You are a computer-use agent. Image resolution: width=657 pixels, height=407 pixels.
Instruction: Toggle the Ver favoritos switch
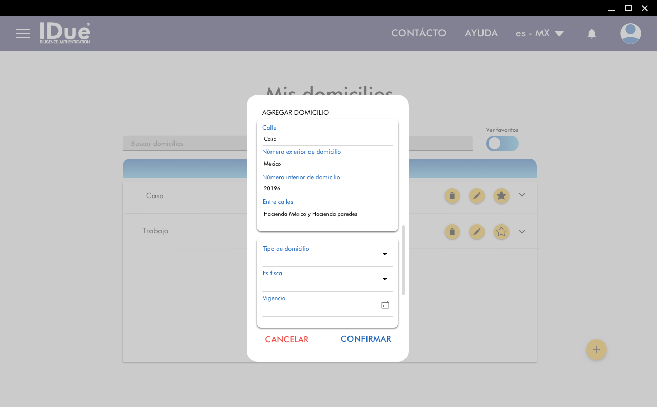coord(502,144)
